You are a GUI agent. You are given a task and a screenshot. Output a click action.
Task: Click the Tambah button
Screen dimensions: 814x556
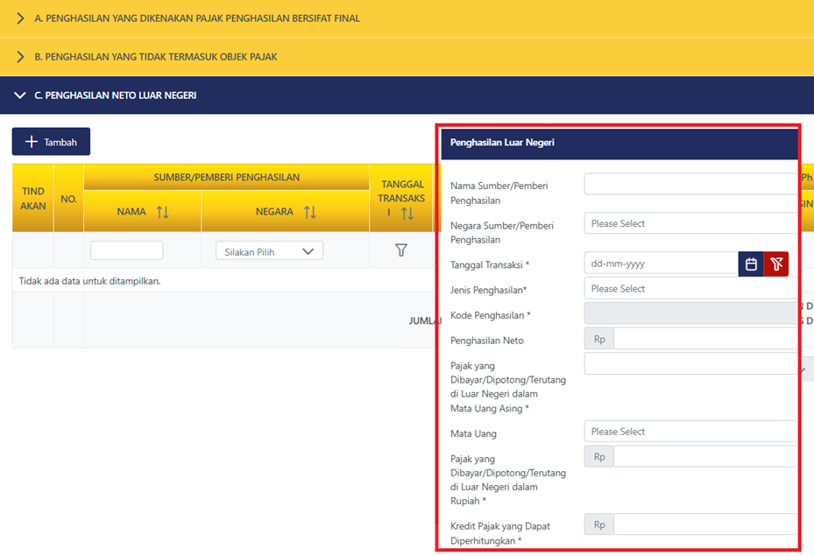51,142
